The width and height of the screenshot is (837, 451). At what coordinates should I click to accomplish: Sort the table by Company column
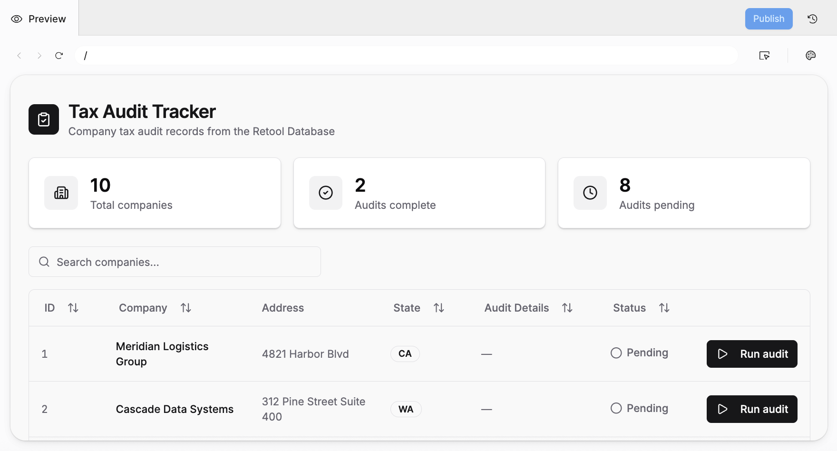186,308
